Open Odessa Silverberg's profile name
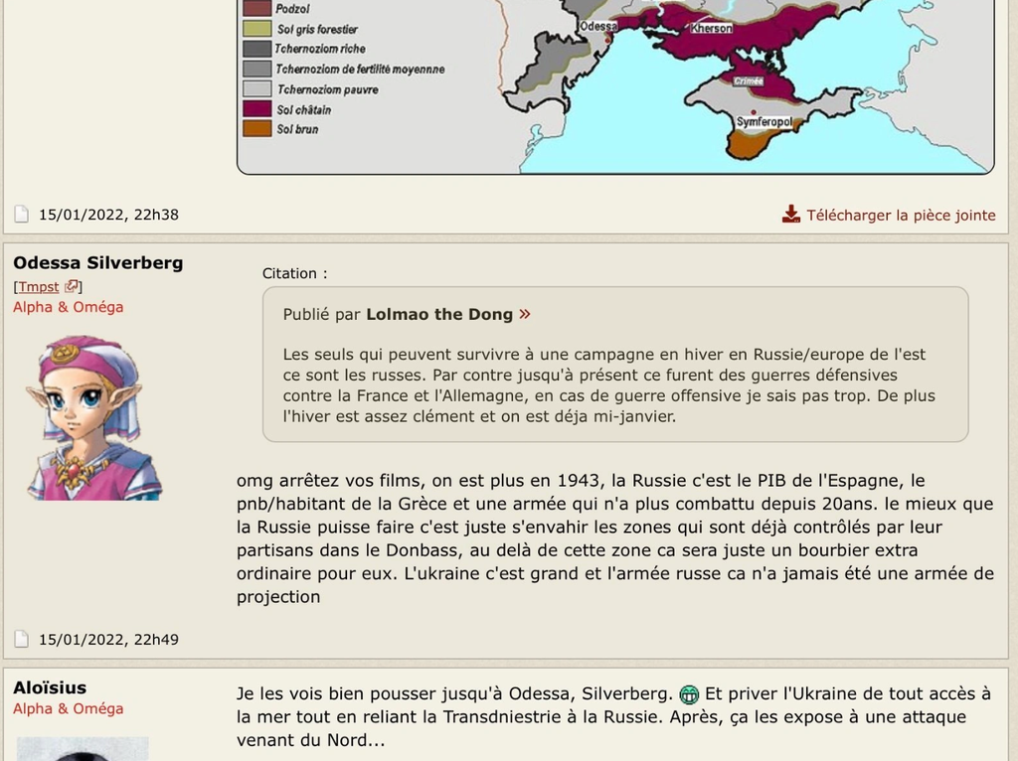This screenshot has height=761, width=1018. (98, 262)
